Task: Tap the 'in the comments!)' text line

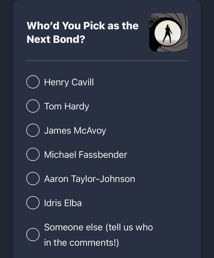Action: (x=81, y=243)
